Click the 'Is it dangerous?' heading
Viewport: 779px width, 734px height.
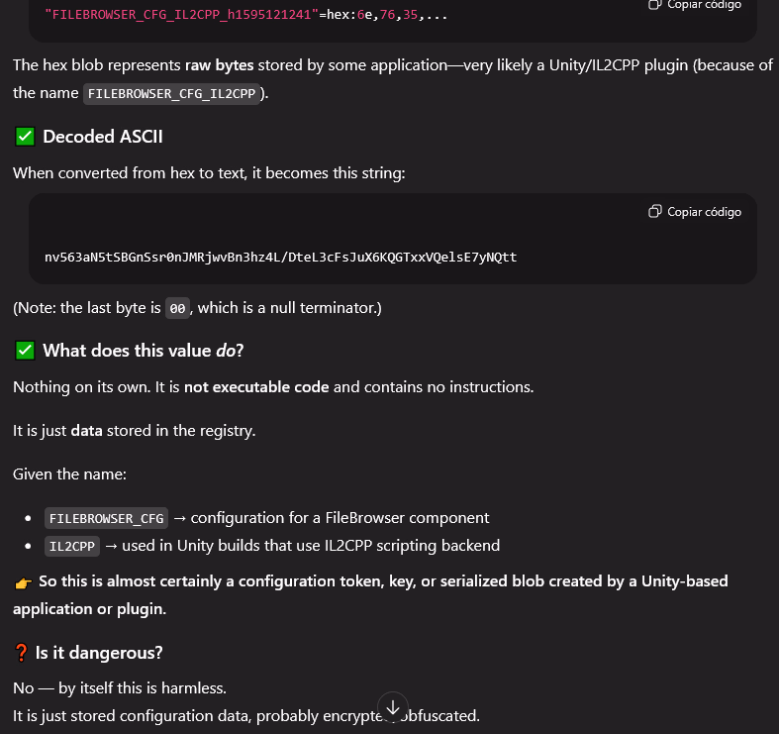tap(99, 653)
